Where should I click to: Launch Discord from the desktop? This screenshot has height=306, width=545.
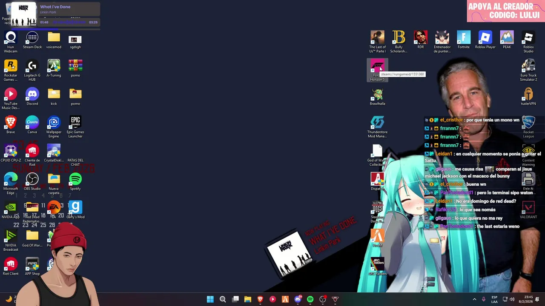coord(32,96)
